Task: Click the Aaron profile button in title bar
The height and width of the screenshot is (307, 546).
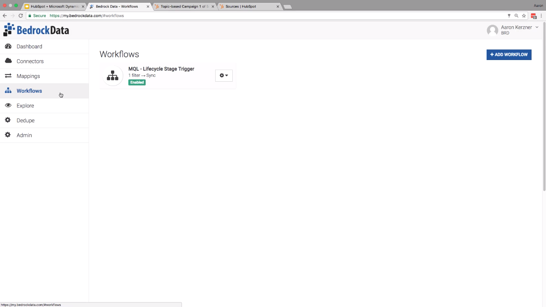Action: [538, 6]
